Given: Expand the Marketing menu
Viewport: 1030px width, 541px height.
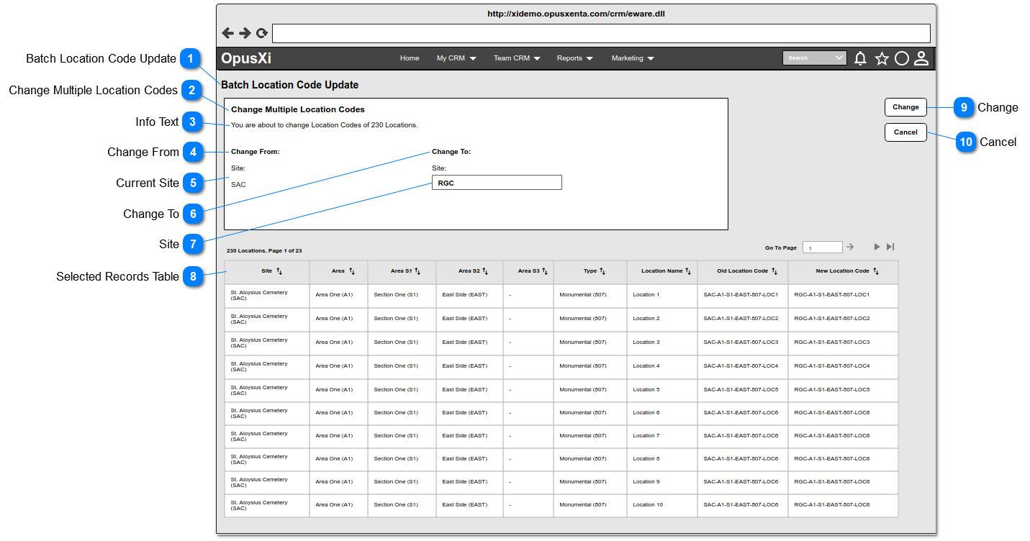Looking at the screenshot, I should [633, 58].
